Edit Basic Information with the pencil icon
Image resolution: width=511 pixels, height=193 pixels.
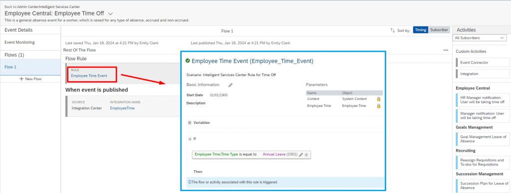pyautogui.click(x=231, y=85)
